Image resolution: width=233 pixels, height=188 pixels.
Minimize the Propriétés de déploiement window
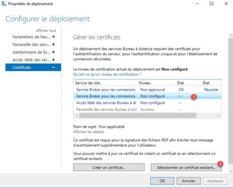197,4
